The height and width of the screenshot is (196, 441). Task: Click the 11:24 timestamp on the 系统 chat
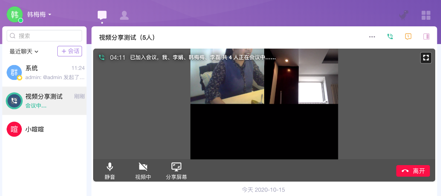[78, 68]
